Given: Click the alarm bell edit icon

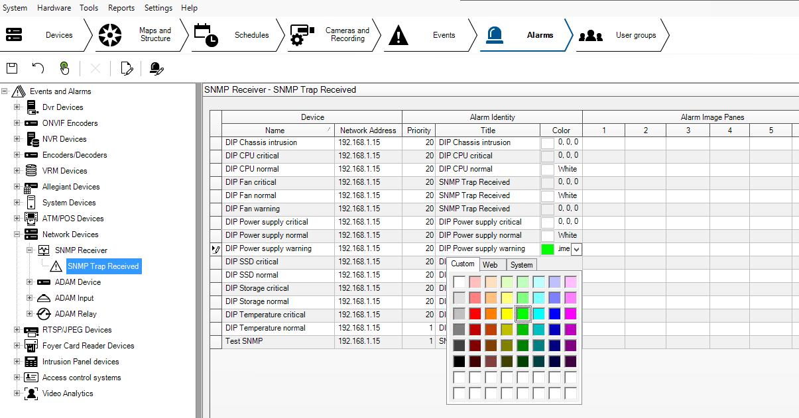Looking at the screenshot, I should click(x=156, y=68).
